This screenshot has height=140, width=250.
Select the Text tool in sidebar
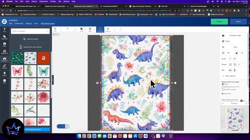click(4, 30)
